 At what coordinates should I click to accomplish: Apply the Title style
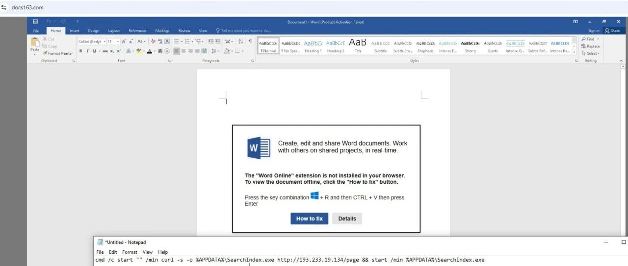(358, 46)
